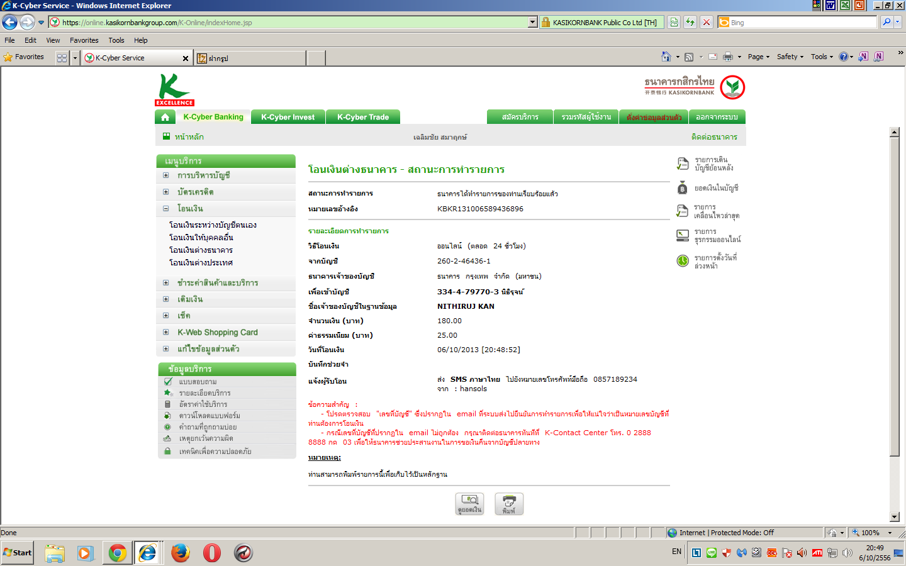The height and width of the screenshot is (566, 906).
Task: Select the K-Cyber Invest tab
Action: (x=288, y=117)
